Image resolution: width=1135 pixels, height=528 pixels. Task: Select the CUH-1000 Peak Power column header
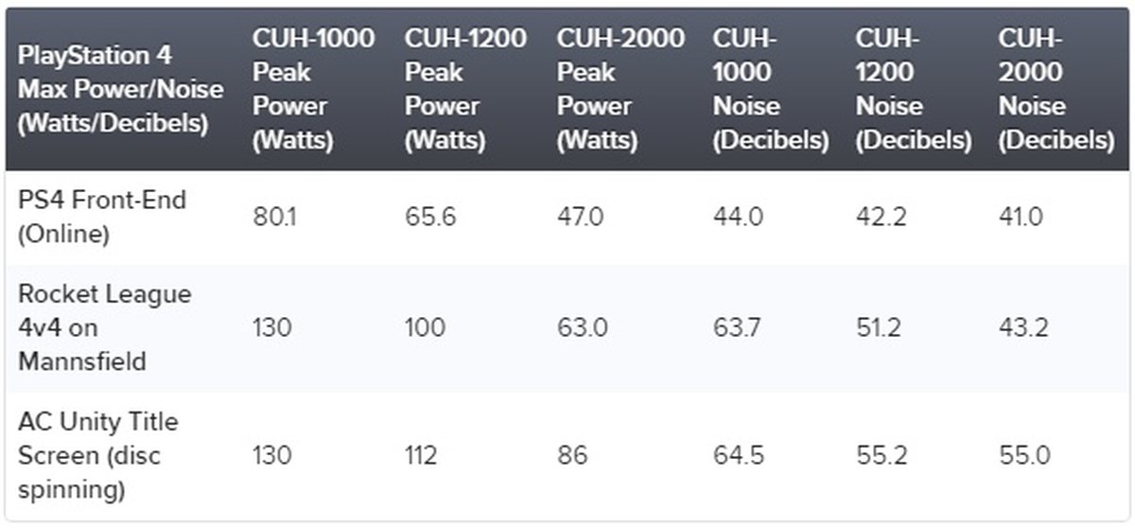point(312,89)
